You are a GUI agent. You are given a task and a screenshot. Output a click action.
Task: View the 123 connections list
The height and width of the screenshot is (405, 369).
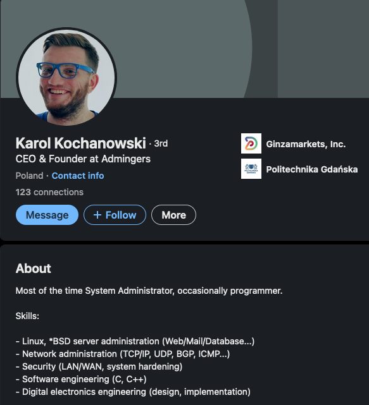pos(49,192)
